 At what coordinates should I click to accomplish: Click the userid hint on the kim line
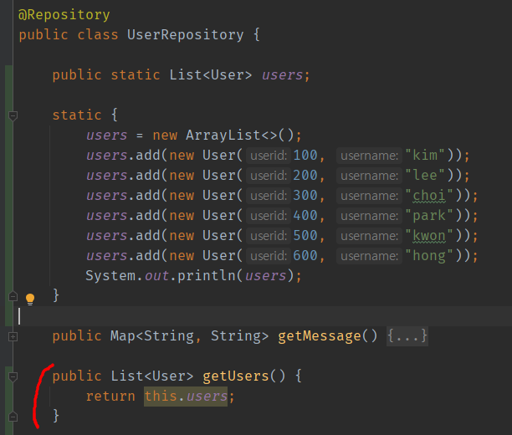(x=269, y=156)
